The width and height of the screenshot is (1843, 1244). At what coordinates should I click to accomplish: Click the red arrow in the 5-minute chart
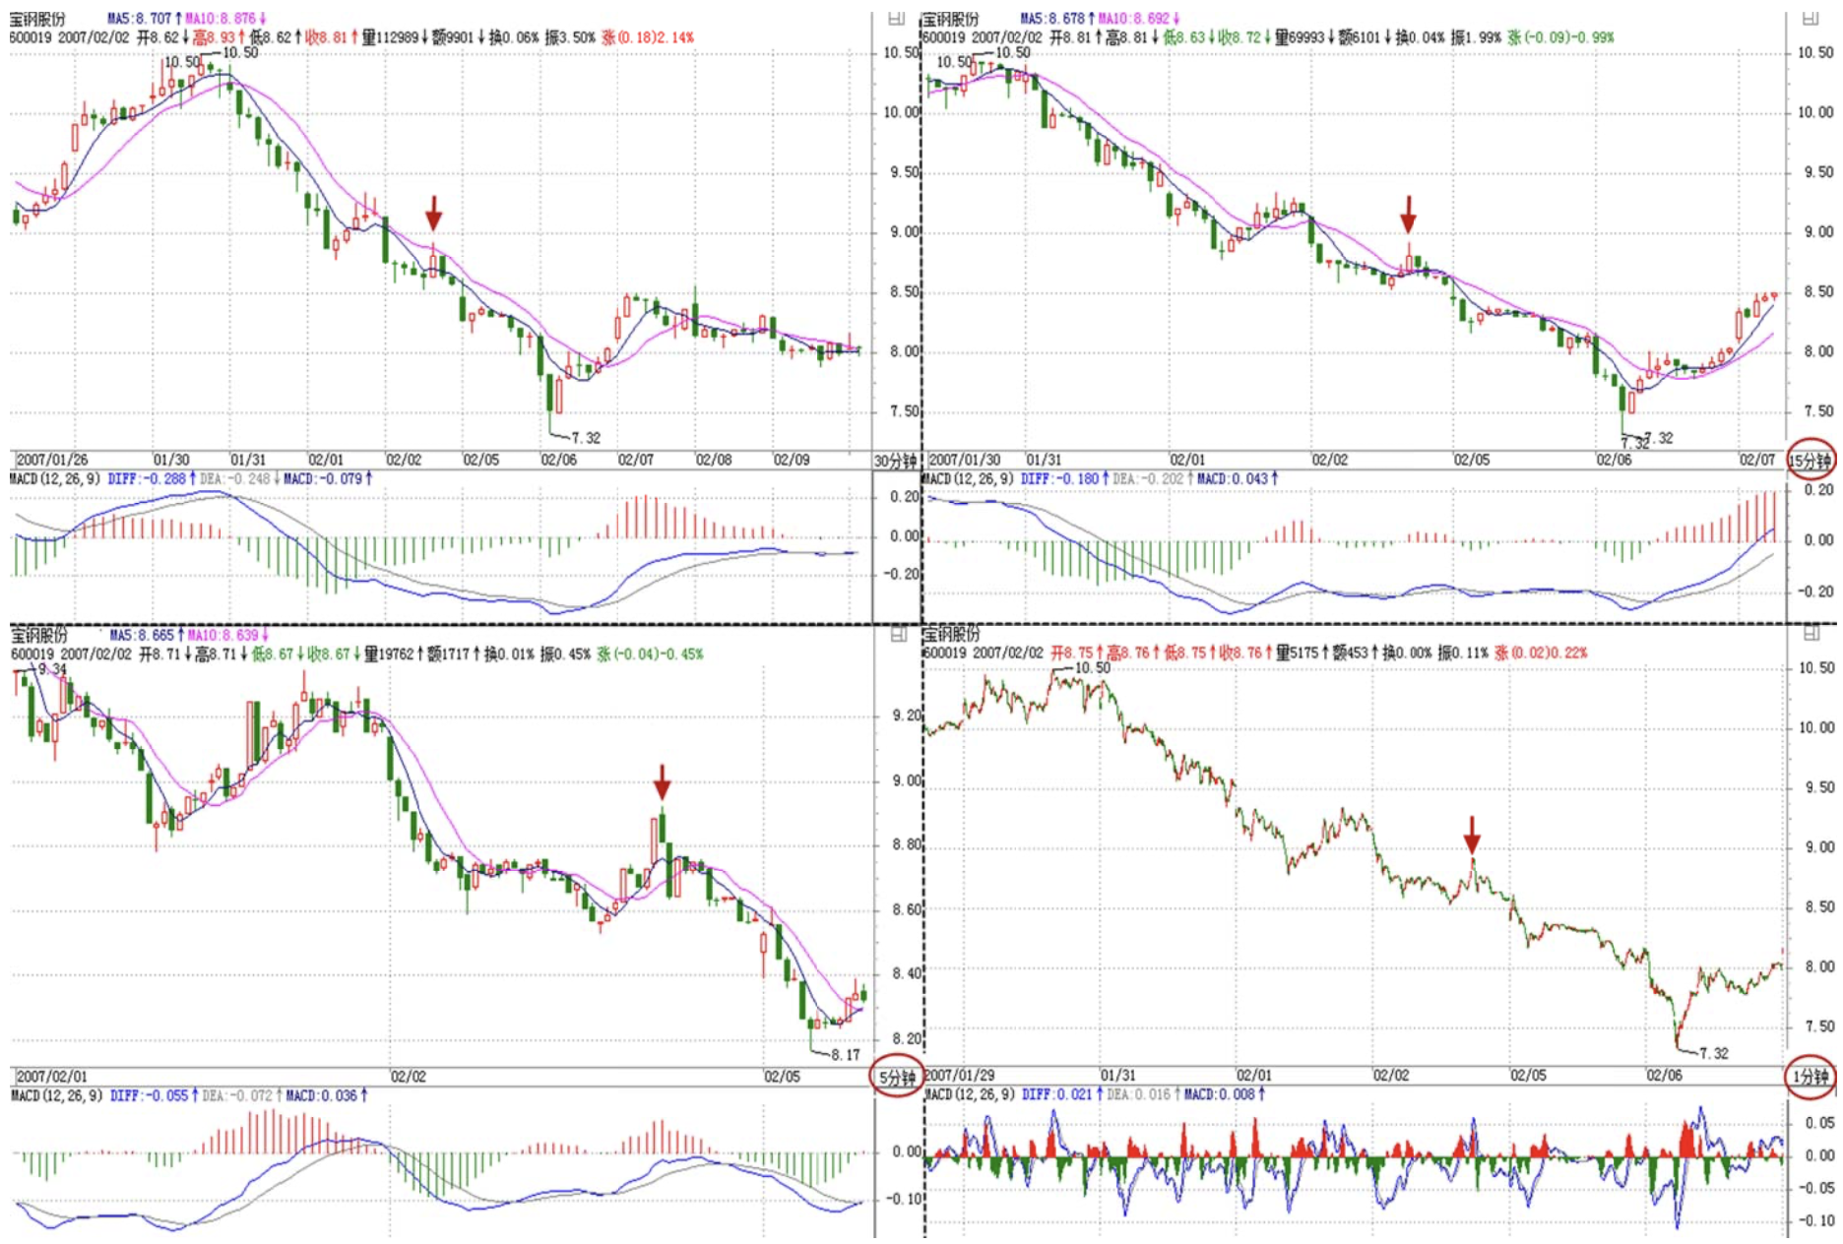pyautogui.click(x=662, y=782)
